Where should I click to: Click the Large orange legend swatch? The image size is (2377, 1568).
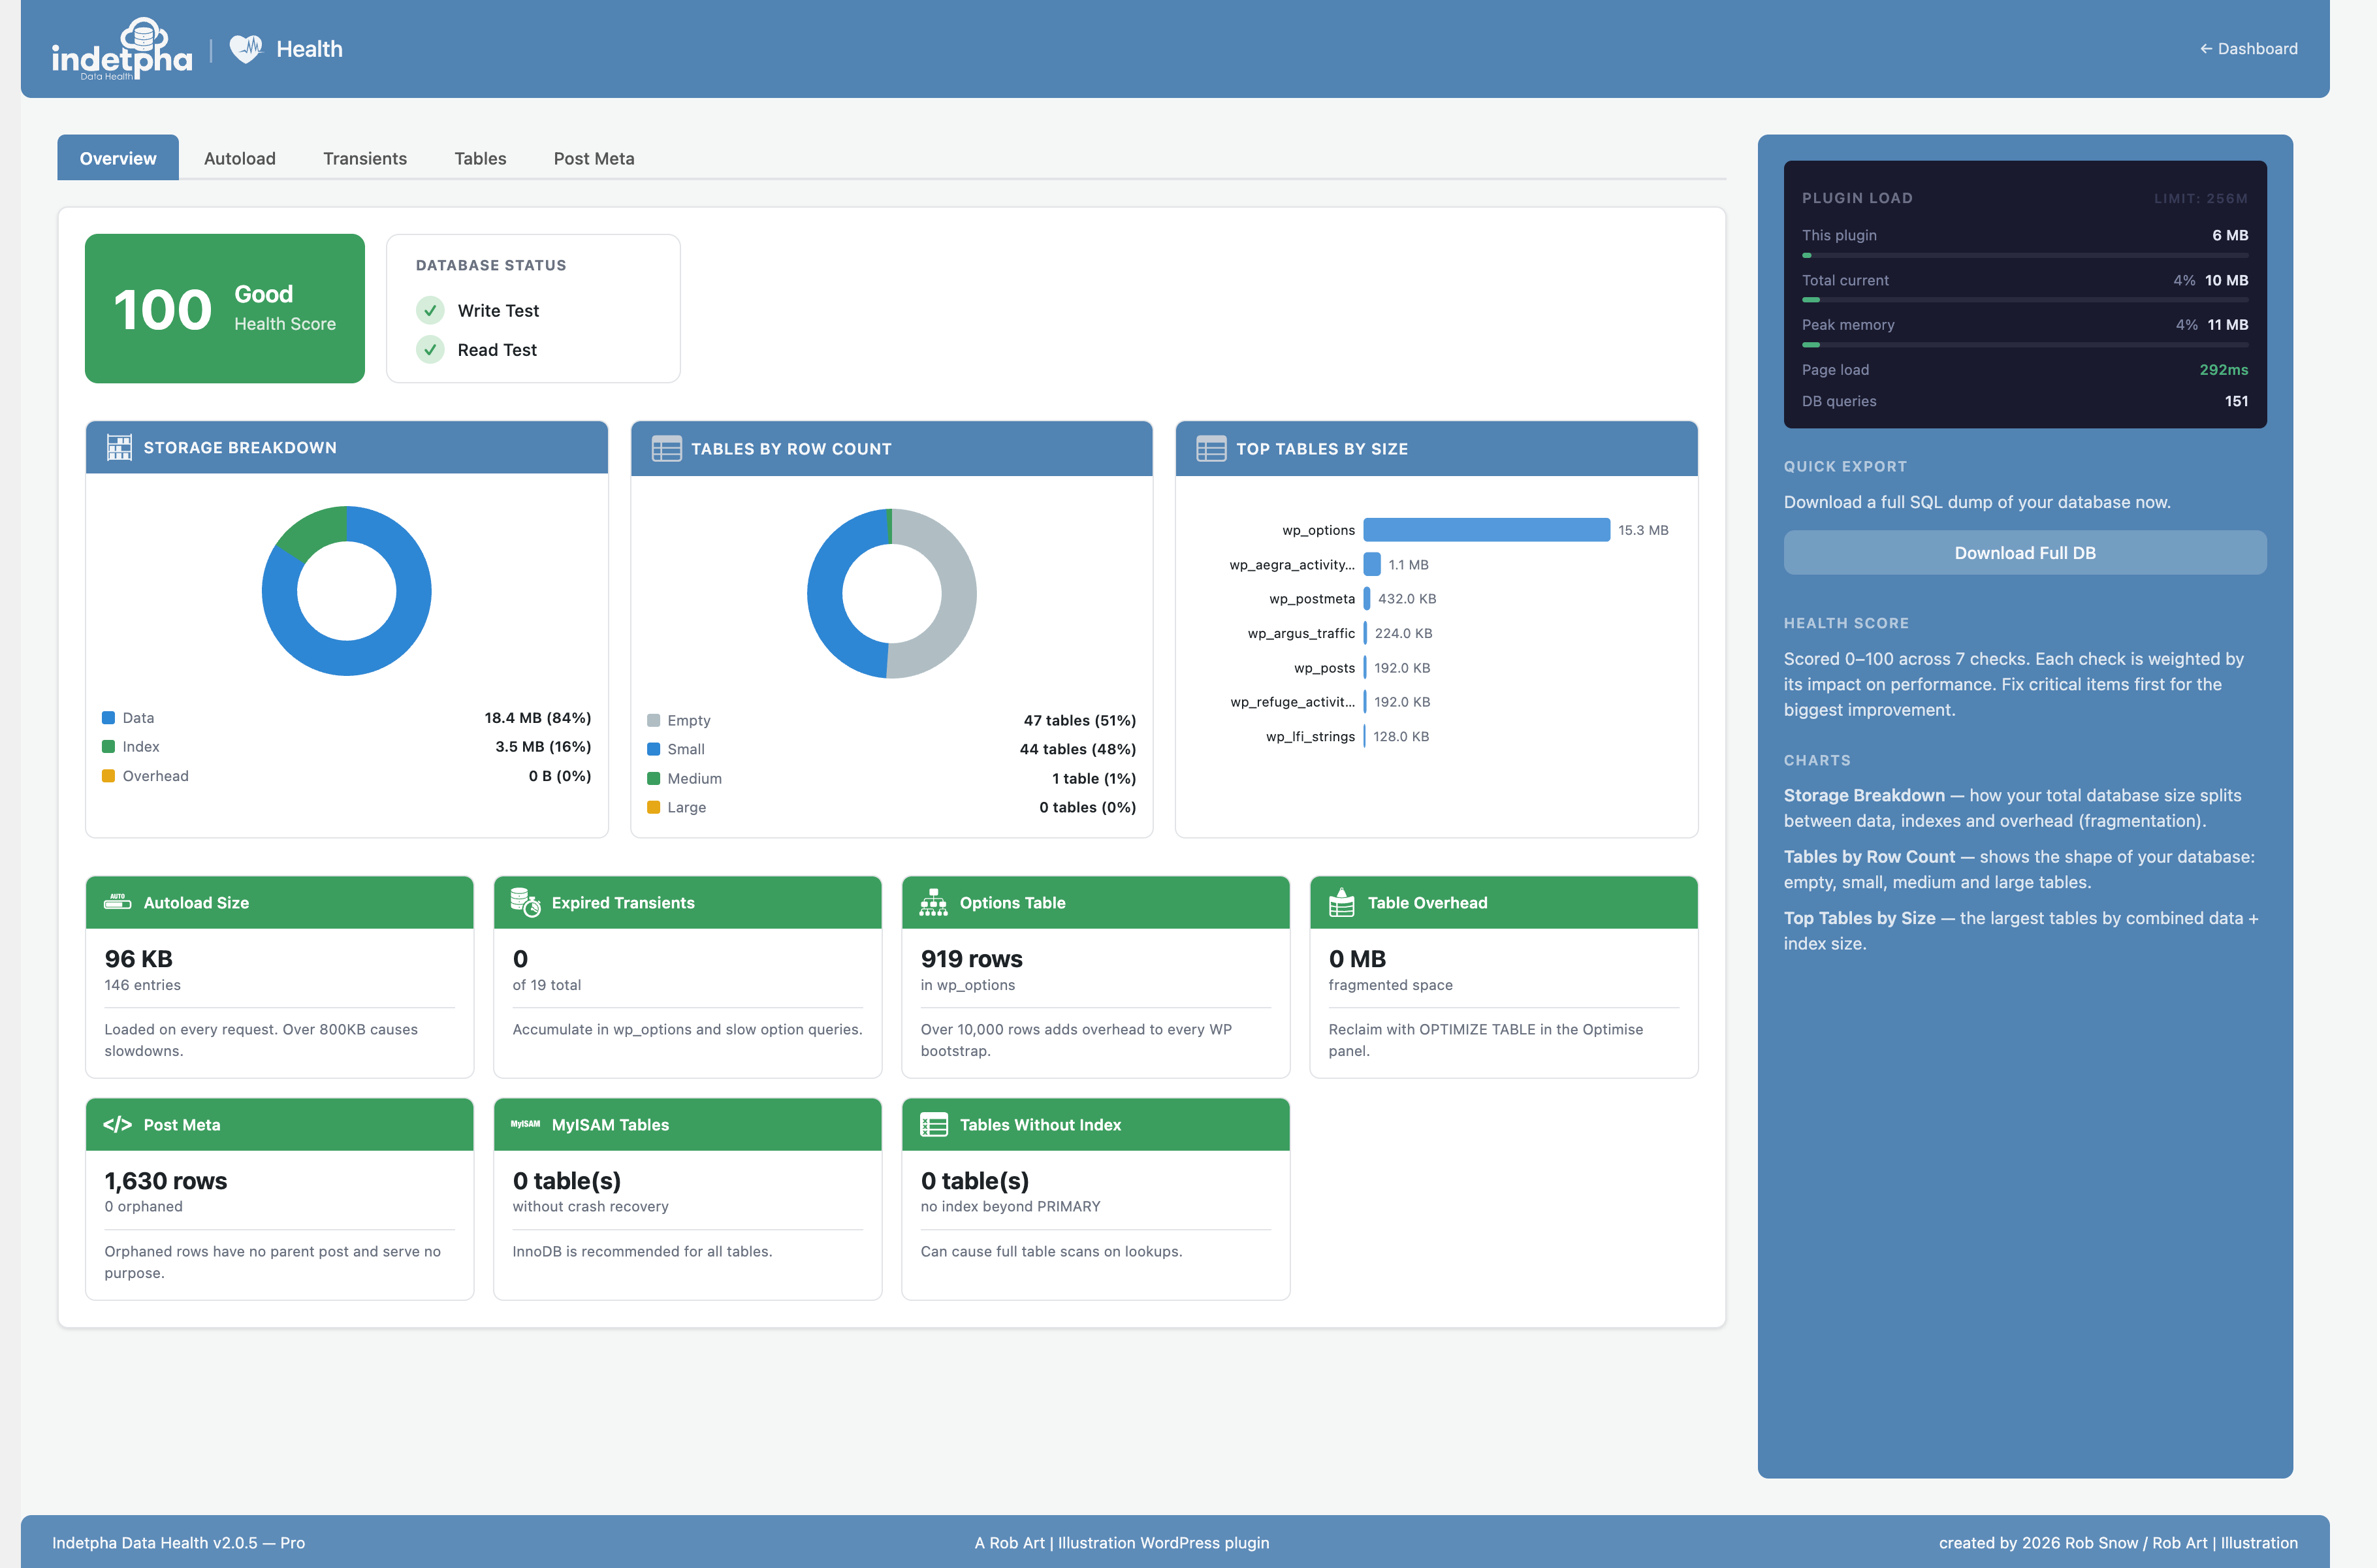click(653, 807)
